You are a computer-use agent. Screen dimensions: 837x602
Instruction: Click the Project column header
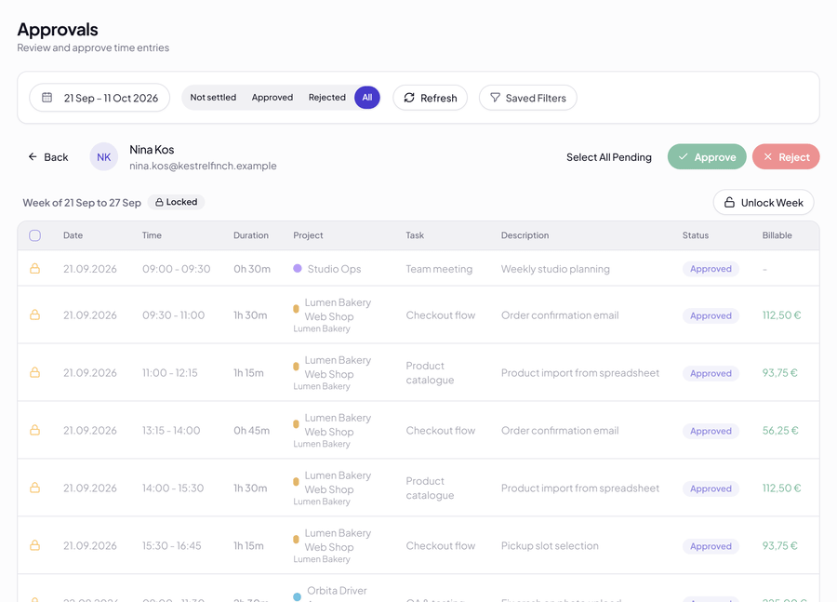pyautogui.click(x=308, y=235)
